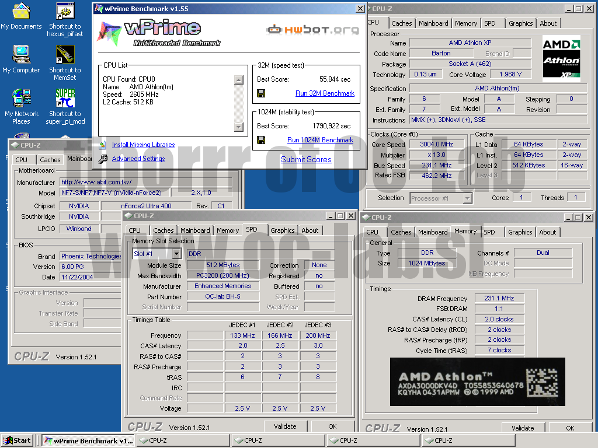Click Validate in SPD CPU-Z window
The width and height of the screenshot is (598, 448).
[285, 426]
